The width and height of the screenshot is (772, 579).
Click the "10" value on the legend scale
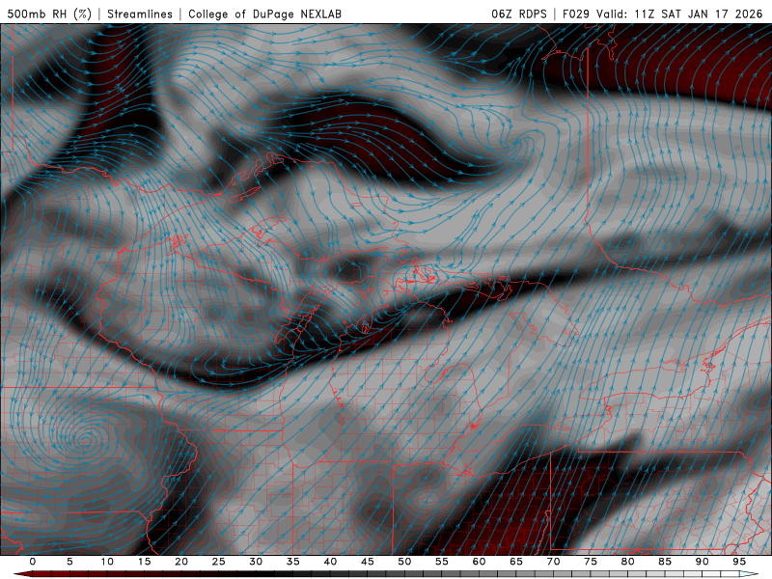107,562
